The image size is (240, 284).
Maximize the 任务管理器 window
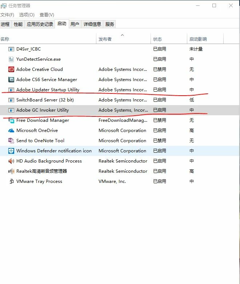point(214,5)
